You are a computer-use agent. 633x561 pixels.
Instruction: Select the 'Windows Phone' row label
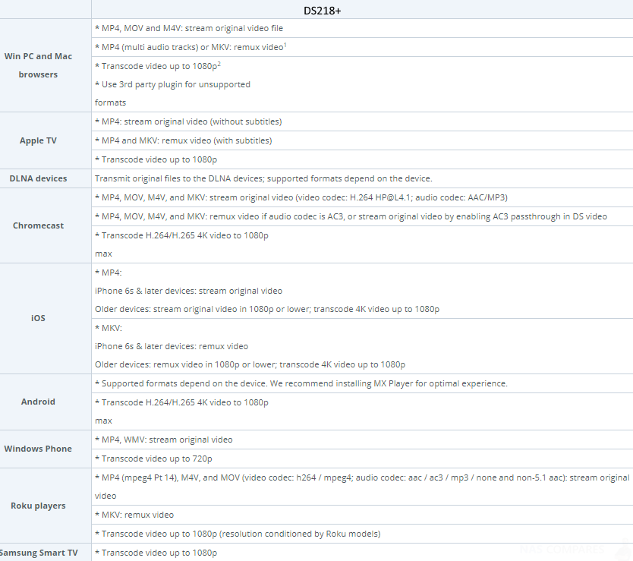coord(39,449)
